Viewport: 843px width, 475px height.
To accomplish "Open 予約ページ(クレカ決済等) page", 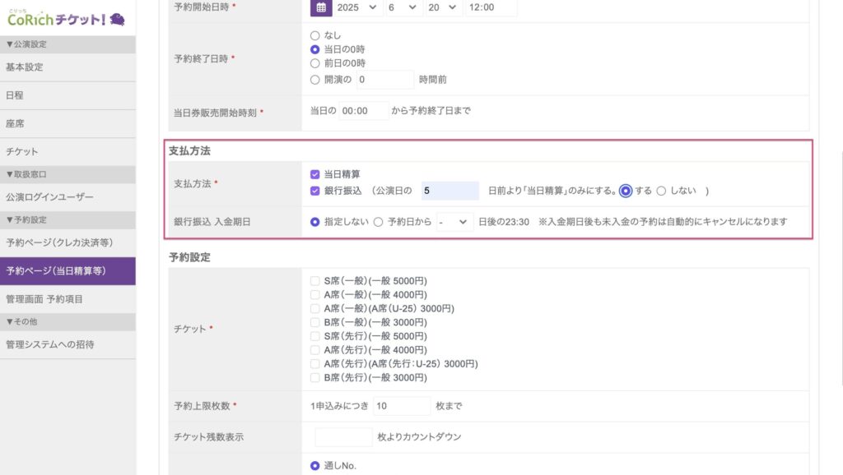I will coord(59,242).
